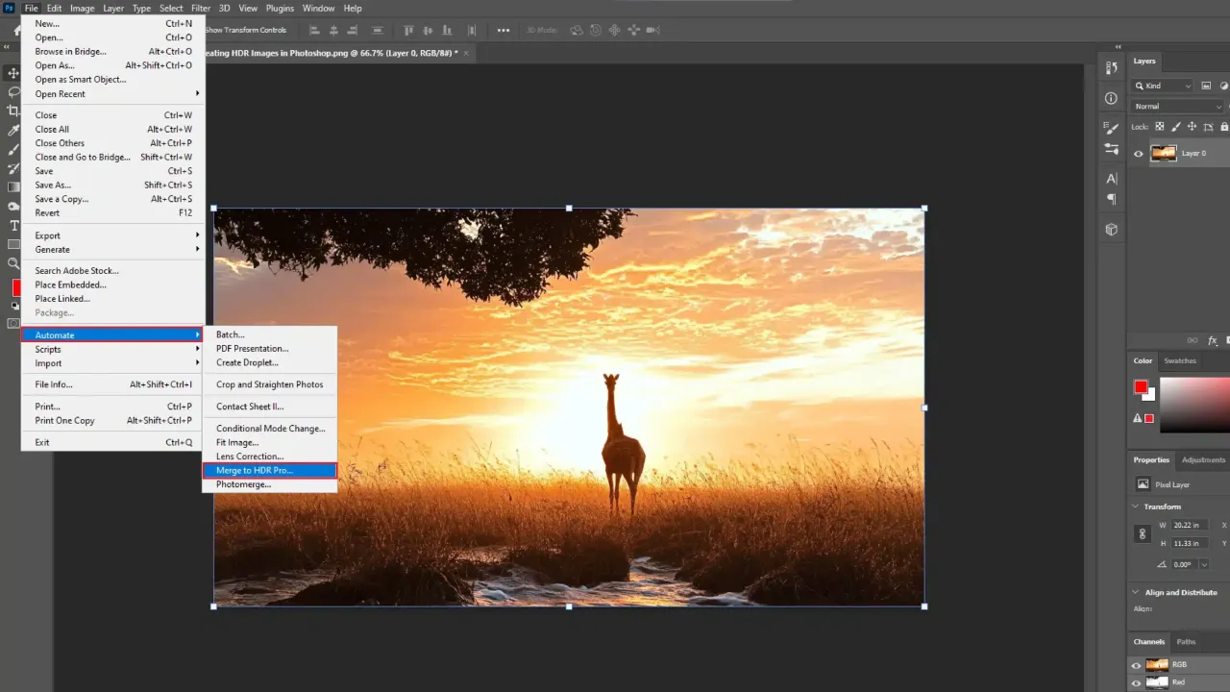
Task: Lock transparent pixels of Layer 0
Action: pos(1159,126)
